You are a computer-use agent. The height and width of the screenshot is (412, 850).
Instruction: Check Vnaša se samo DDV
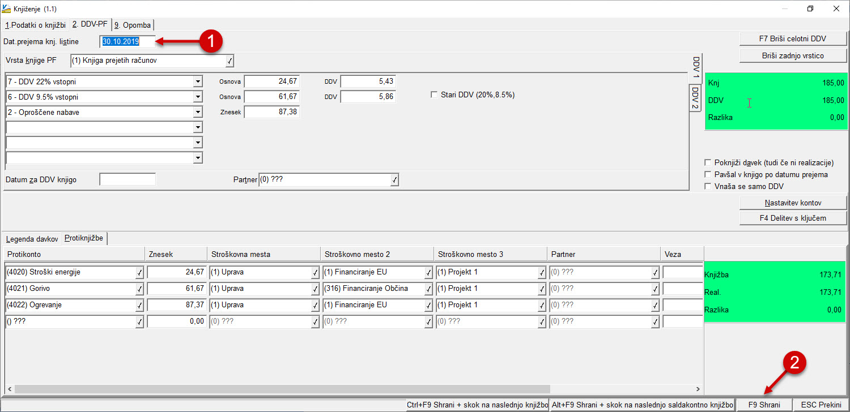pyautogui.click(x=707, y=186)
